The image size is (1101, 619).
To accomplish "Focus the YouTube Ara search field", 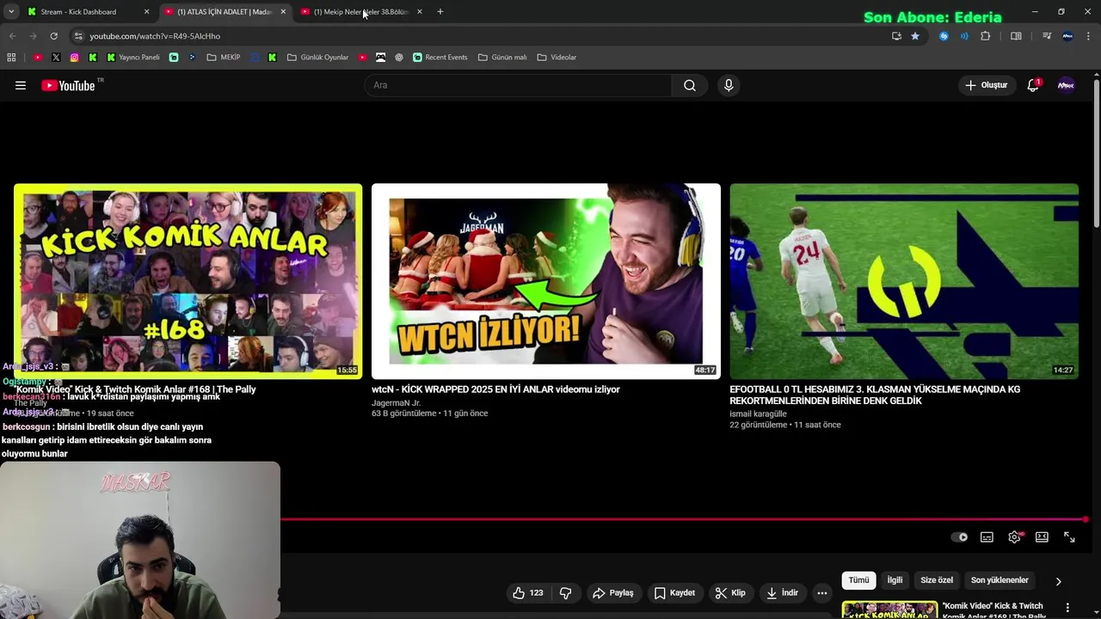I will [518, 85].
